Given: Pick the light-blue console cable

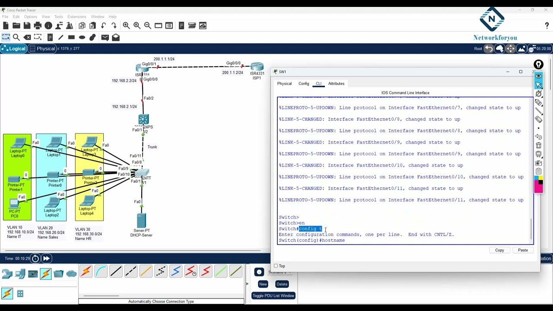Looking at the screenshot, I should 101,271.
